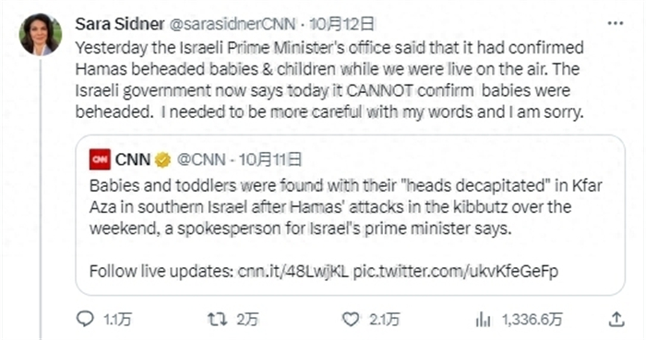Click the 2万 retweet count
The image size is (646, 340).
pos(247,320)
